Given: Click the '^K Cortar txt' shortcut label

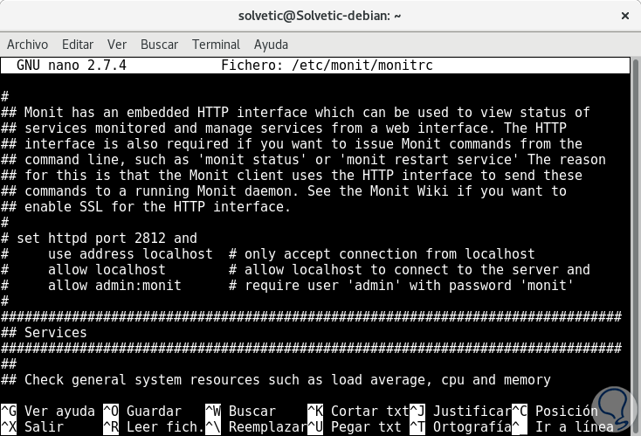Looking at the screenshot, I should tap(359, 411).
